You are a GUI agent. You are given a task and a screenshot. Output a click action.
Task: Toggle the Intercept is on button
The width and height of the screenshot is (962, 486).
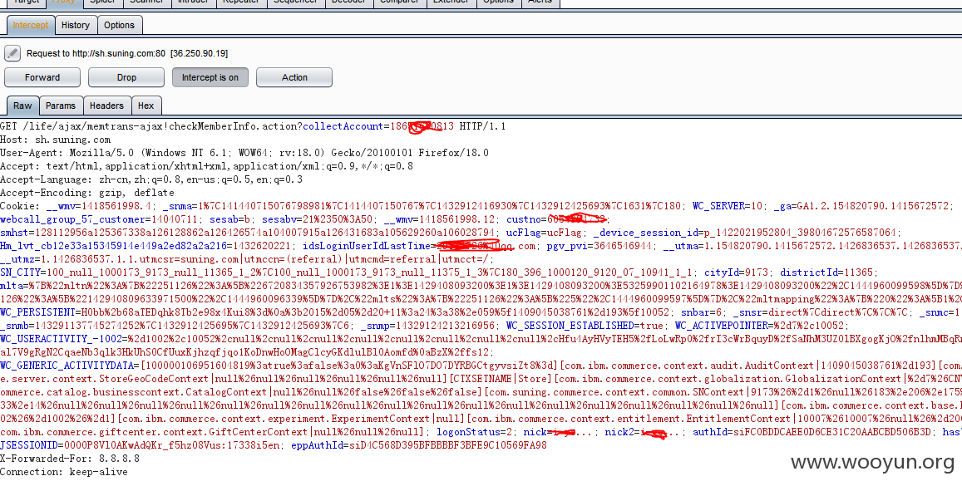coord(210,77)
